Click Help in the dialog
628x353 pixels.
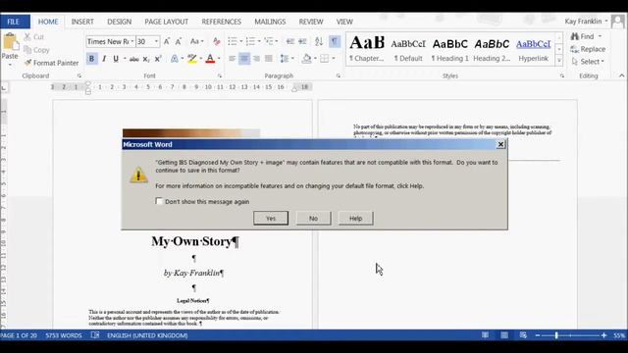coord(355,218)
